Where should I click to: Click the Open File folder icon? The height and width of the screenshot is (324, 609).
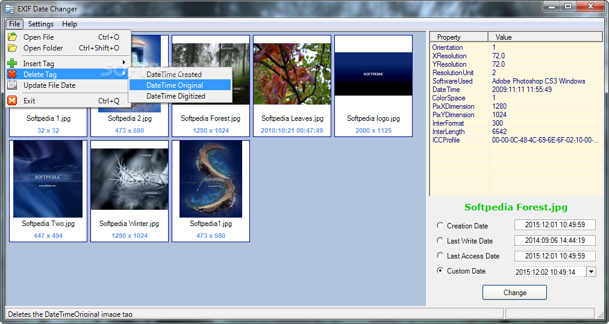click(13, 37)
